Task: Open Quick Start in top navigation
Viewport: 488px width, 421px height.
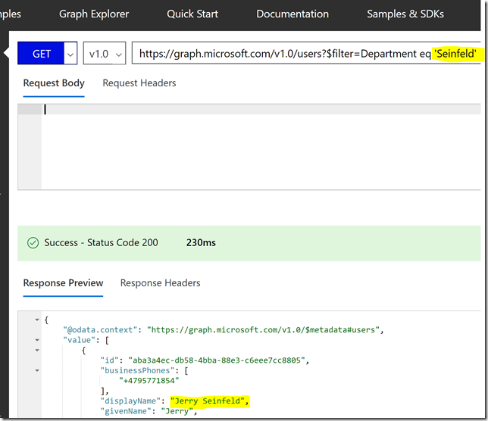Action: [x=192, y=14]
